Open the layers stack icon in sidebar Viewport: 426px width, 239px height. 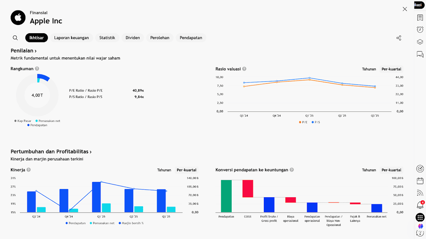point(420,42)
